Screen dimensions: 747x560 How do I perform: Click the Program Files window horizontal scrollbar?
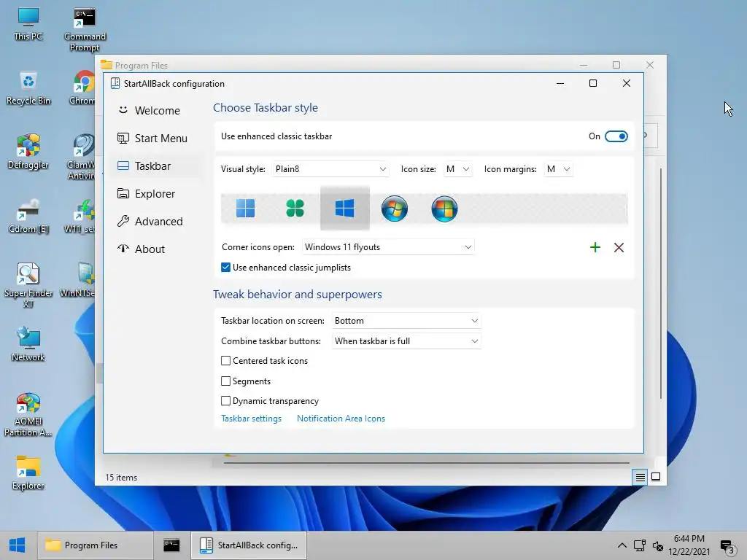426,462
